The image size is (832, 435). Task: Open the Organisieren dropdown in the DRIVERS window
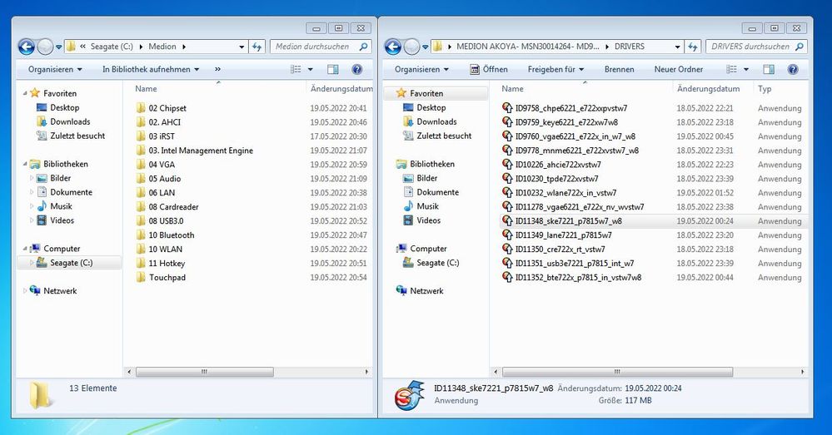pos(421,70)
